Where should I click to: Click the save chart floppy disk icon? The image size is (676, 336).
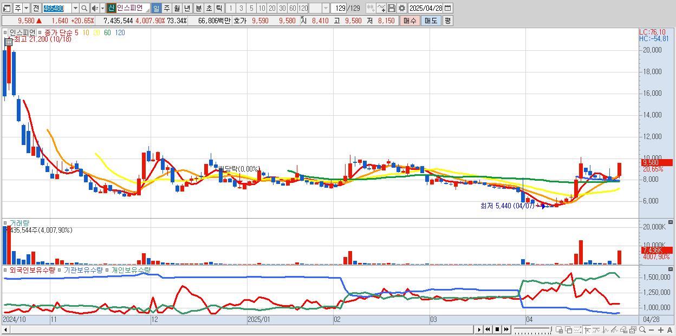tap(392, 8)
